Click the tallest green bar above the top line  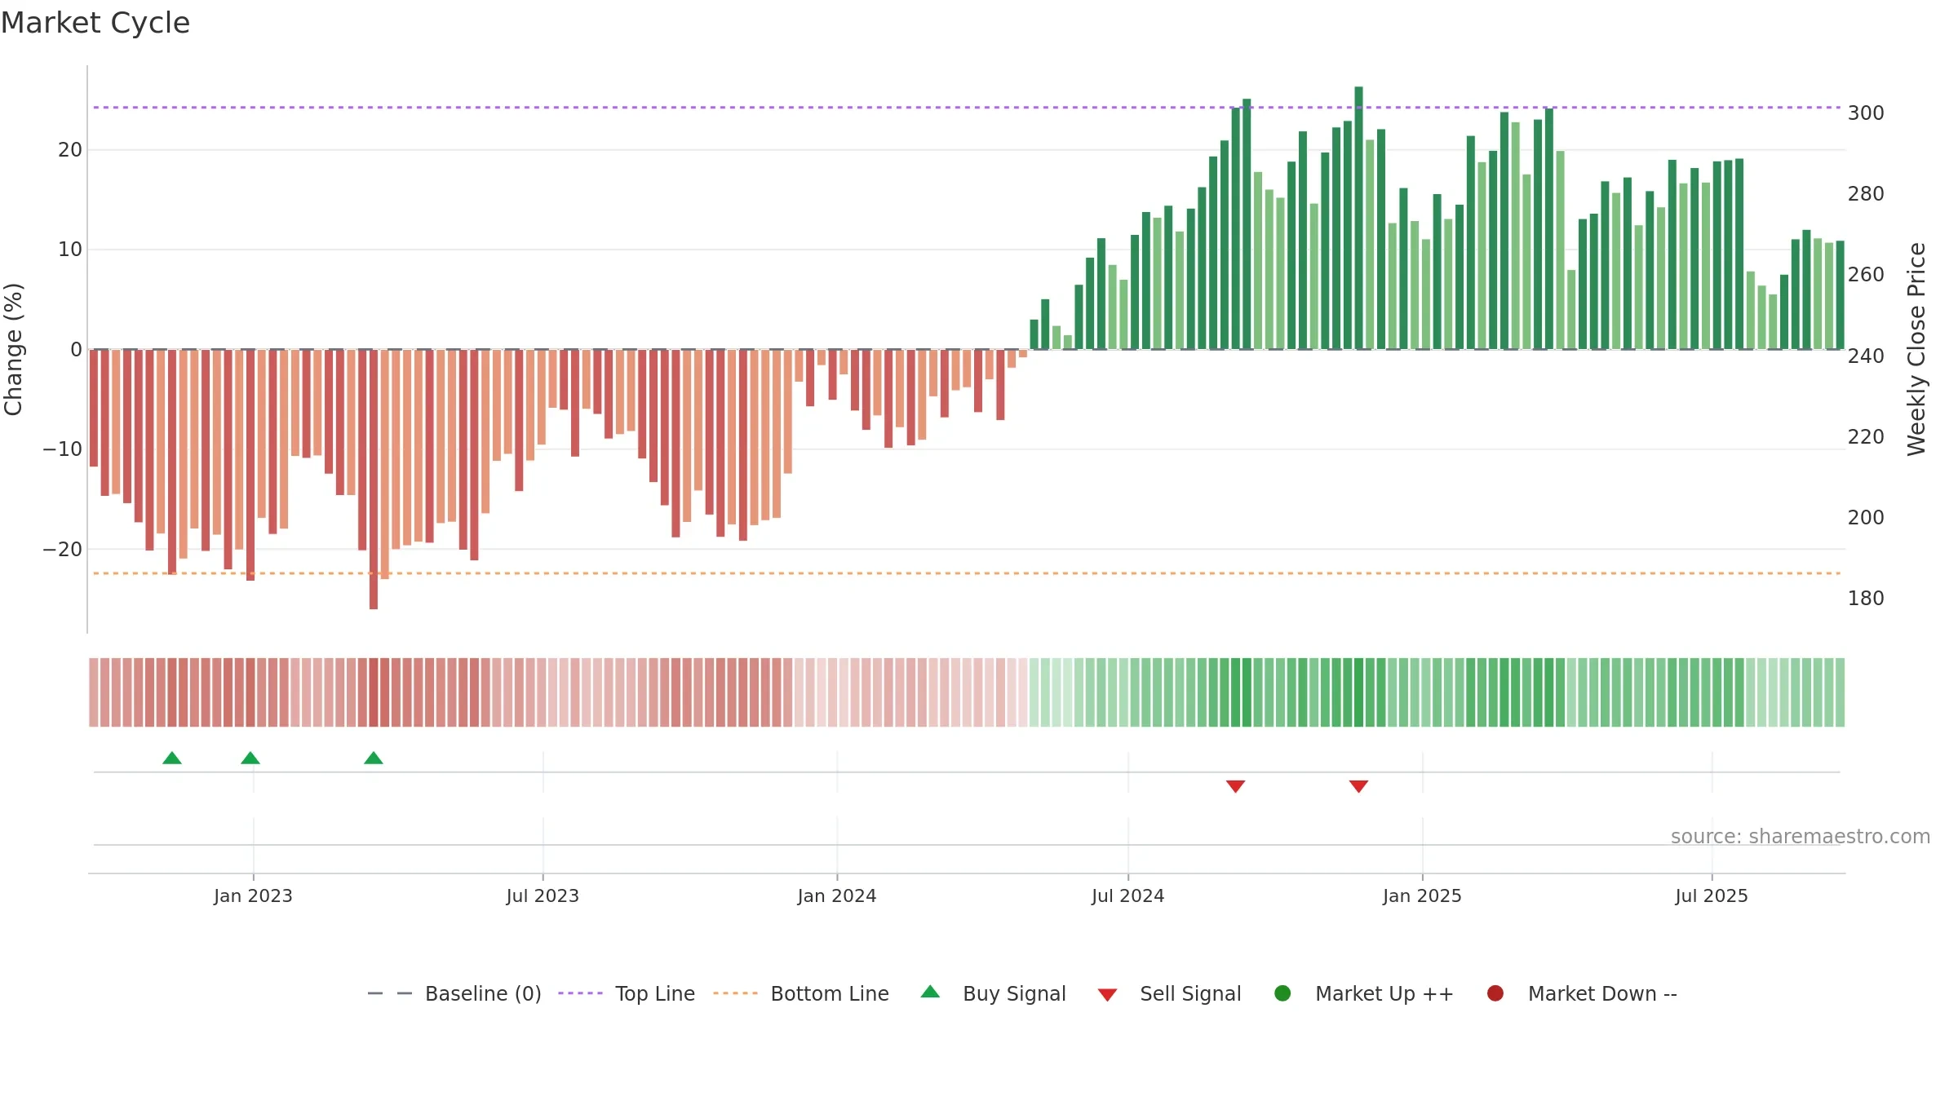click(x=1358, y=218)
